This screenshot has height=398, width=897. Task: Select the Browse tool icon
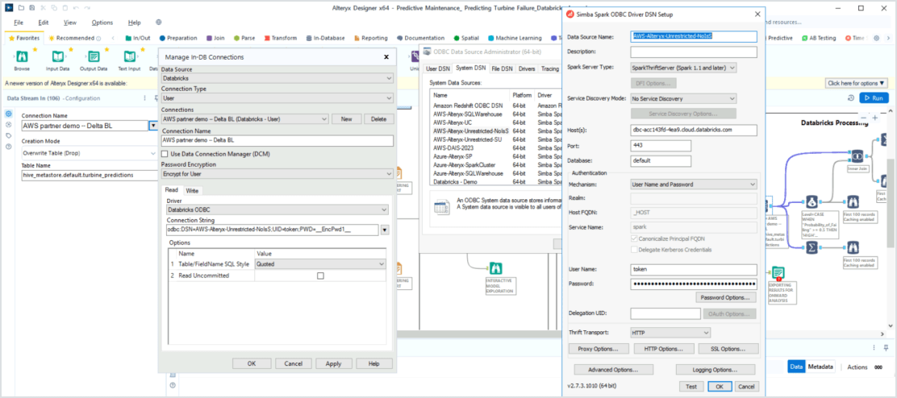(x=22, y=56)
